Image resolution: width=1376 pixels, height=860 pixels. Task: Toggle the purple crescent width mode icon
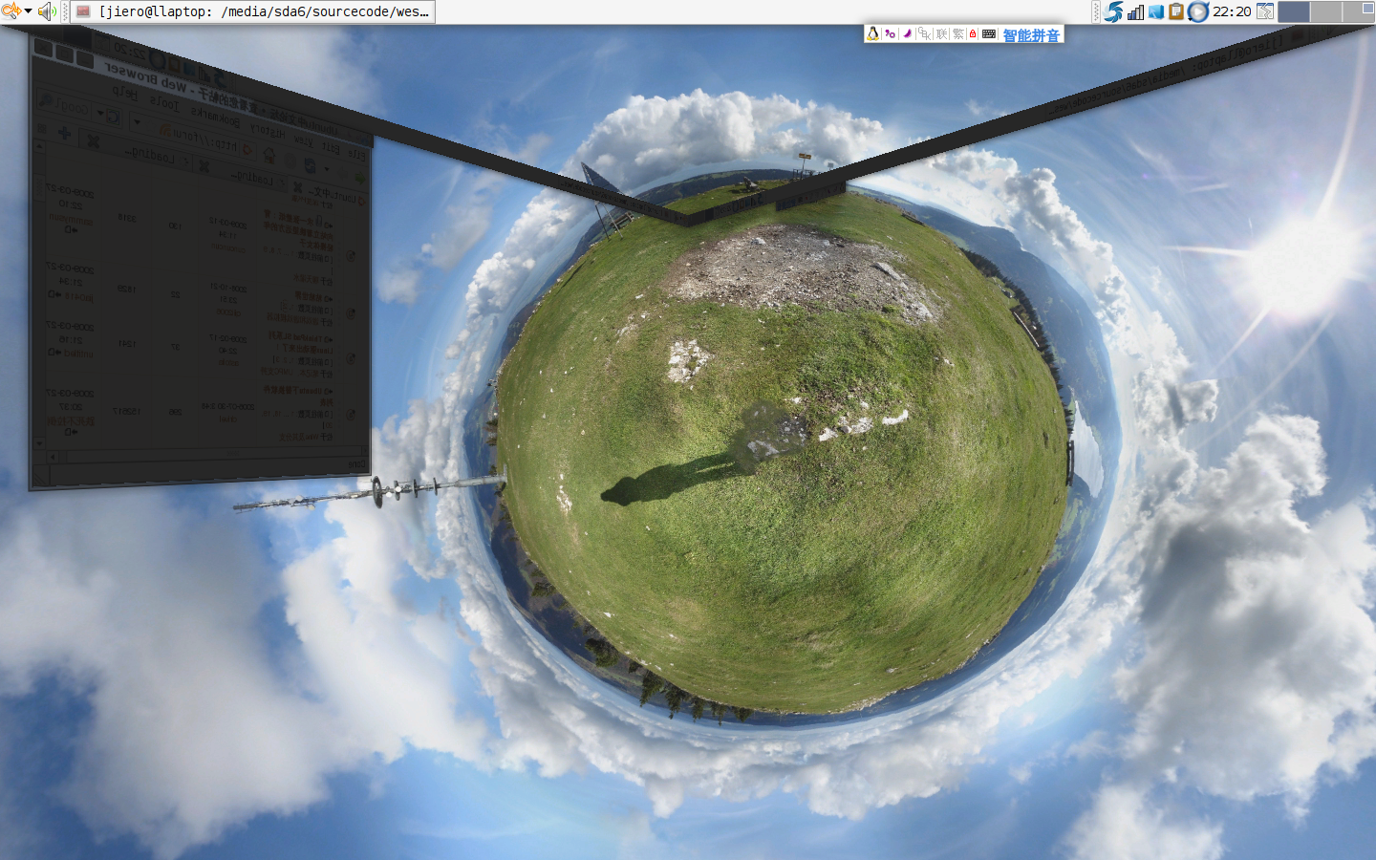pyautogui.click(x=907, y=33)
